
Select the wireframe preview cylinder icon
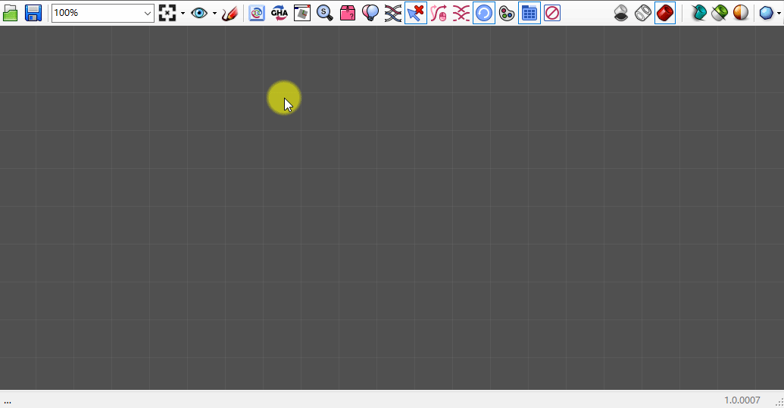click(x=643, y=13)
